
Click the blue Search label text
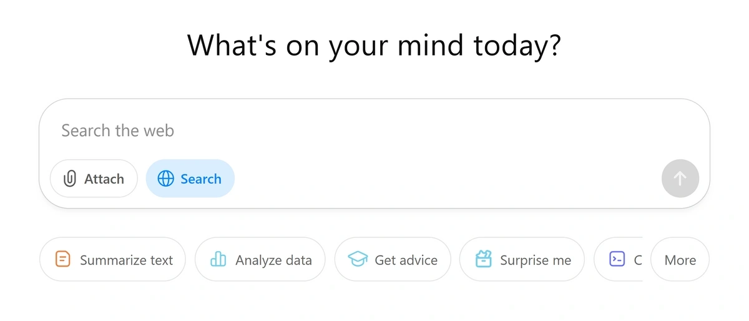pyautogui.click(x=201, y=179)
